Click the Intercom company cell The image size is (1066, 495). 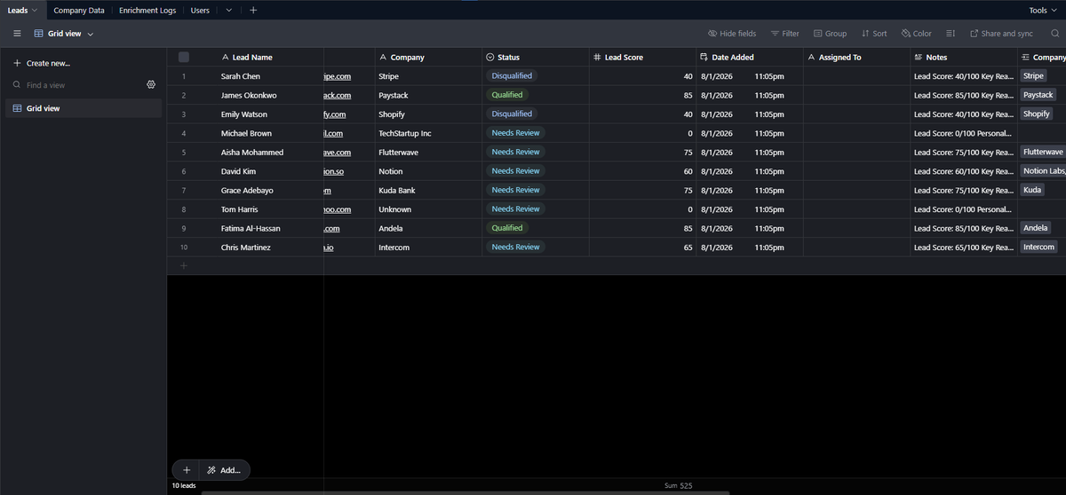pos(428,247)
